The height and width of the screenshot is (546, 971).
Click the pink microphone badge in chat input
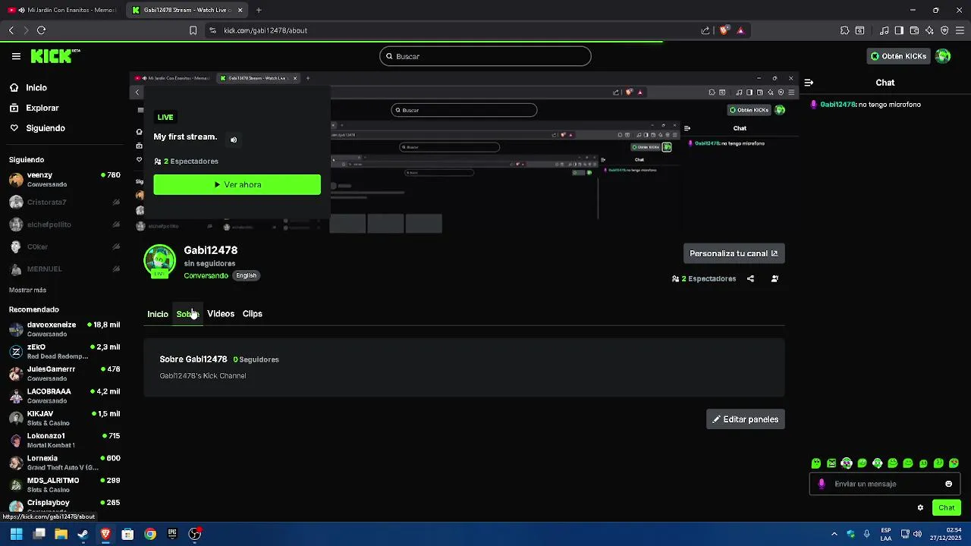[x=822, y=484]
